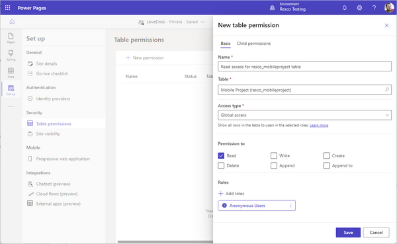The image size is (397, 244).
Task: Open Site details settings
Action: 46,63
